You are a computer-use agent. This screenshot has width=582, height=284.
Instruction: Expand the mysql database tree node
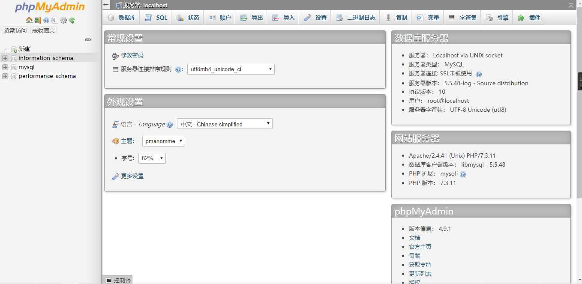pyautogui.click(x=5, y=67)
